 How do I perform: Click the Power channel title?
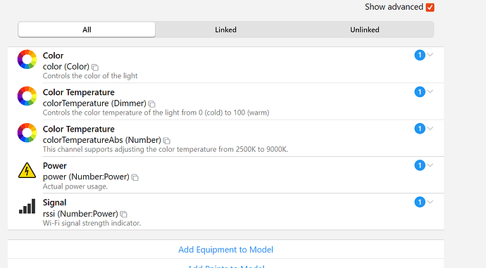54,166
